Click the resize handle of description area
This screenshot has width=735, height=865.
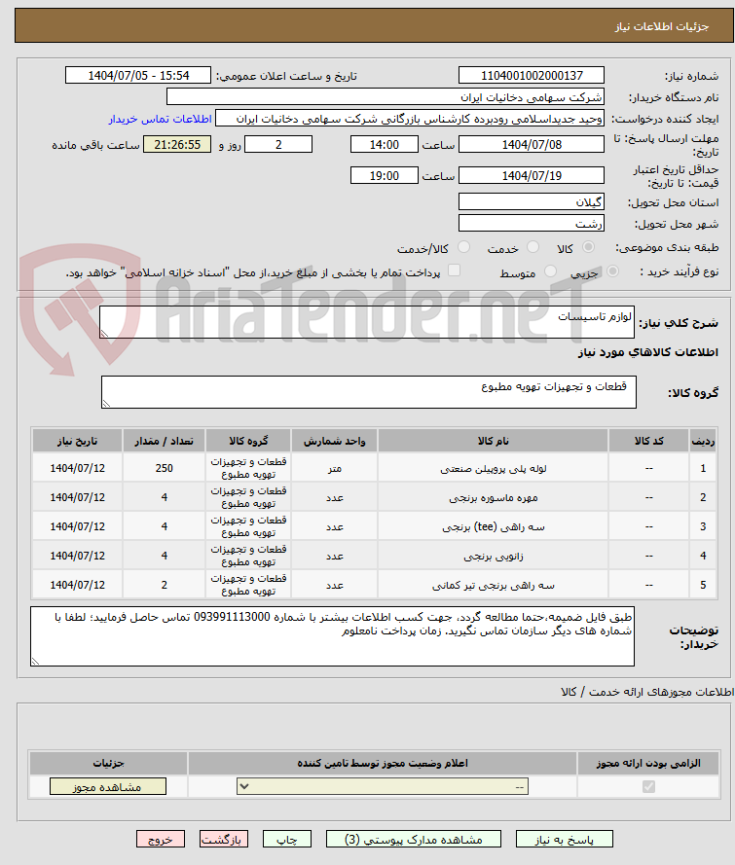tap(104, 334)
